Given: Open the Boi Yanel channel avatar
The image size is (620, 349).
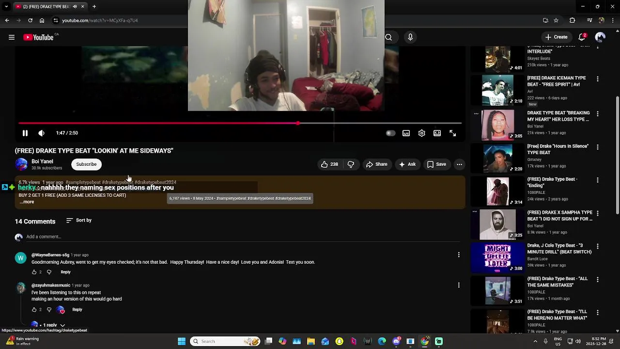Looking at the screenshot, I should pyautogui.click(x=21, y=164).
